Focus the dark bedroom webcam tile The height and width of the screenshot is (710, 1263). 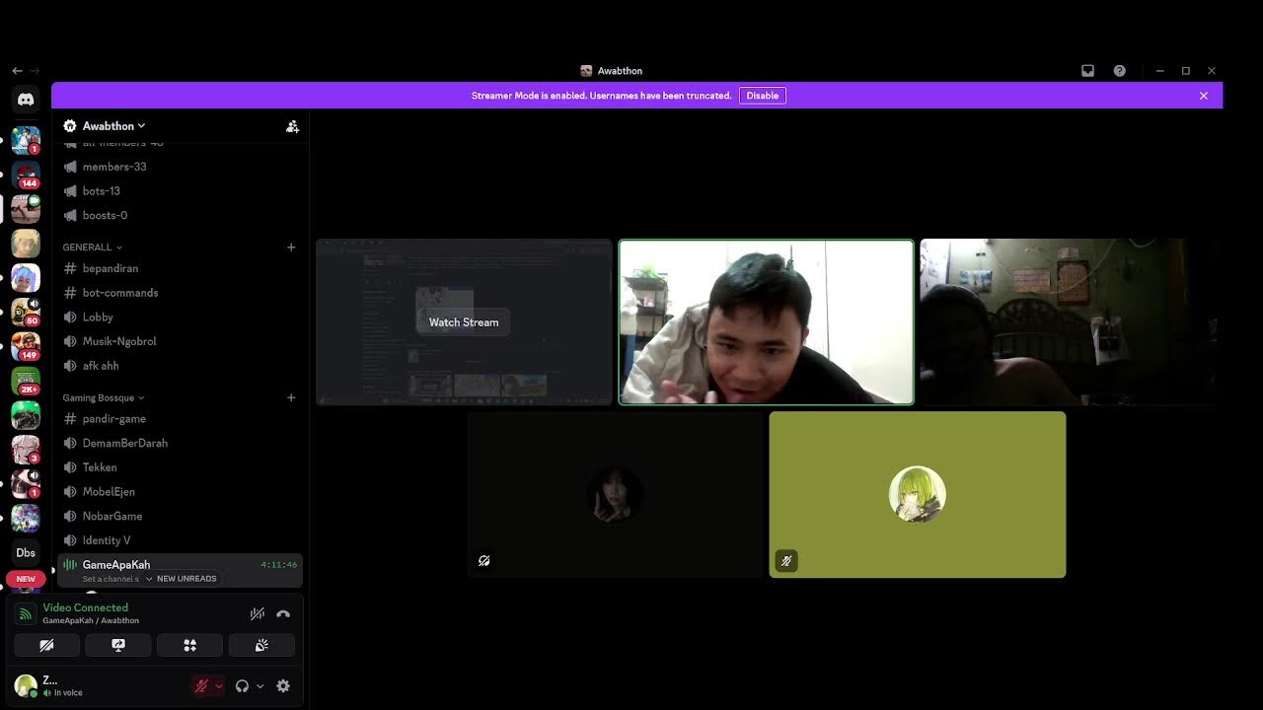point(1068,322)
